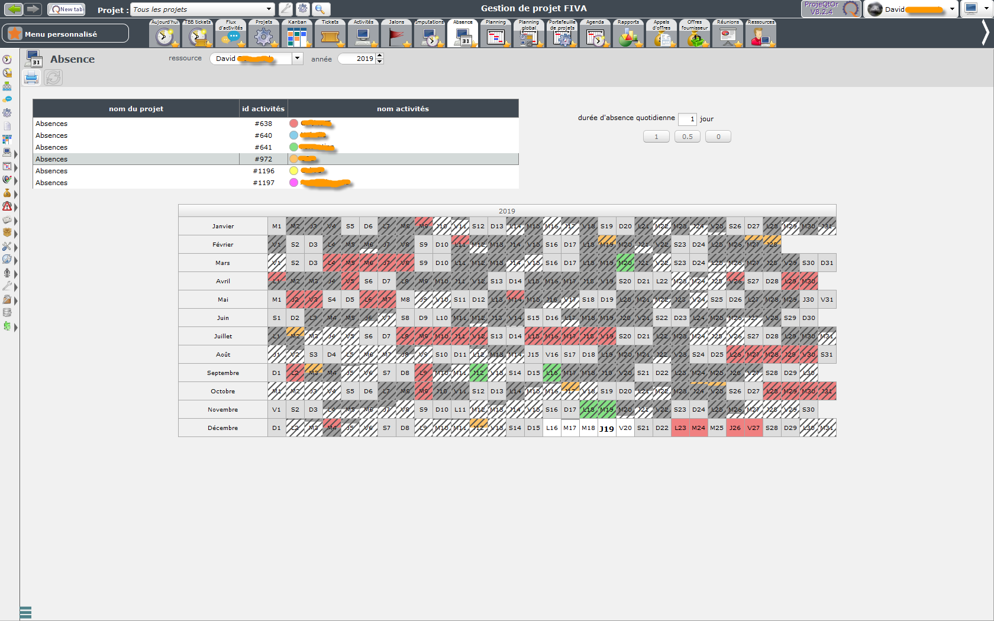This screenshot has height=621, width=994.
Task: Click the New tab button
Action: 67,9
